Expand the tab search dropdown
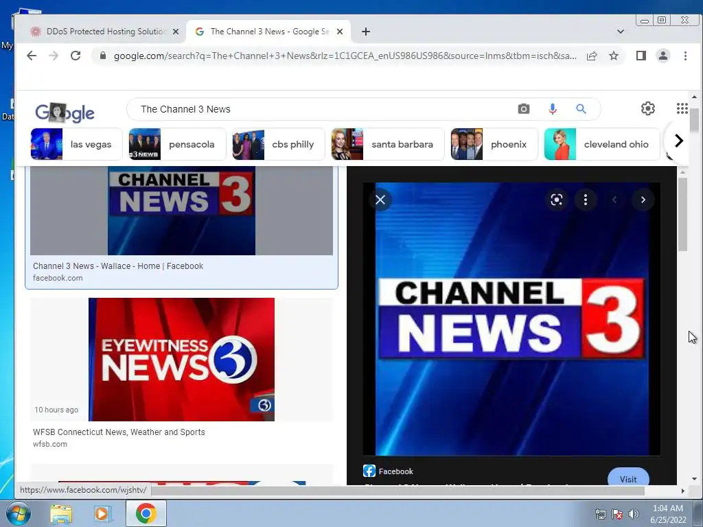 (621, 32)
